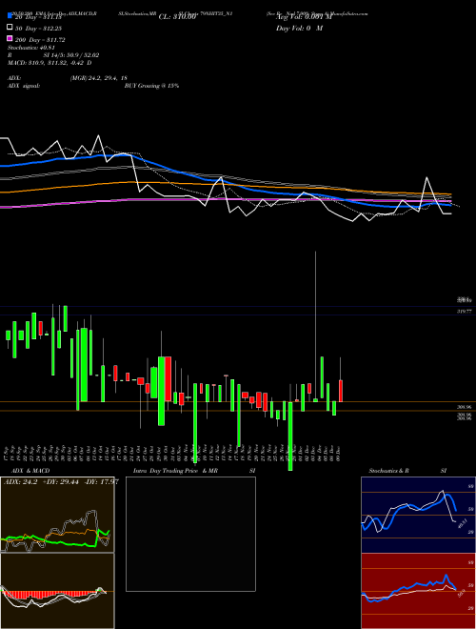Click the '(MGR) 24.2, 29.4, 18' ADX values

99,78
